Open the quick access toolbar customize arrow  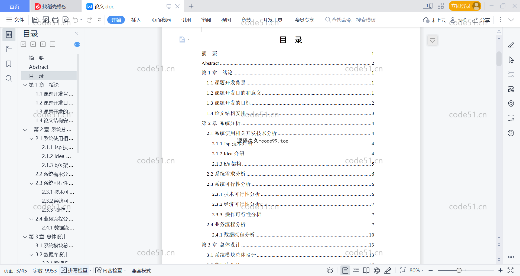99,20
